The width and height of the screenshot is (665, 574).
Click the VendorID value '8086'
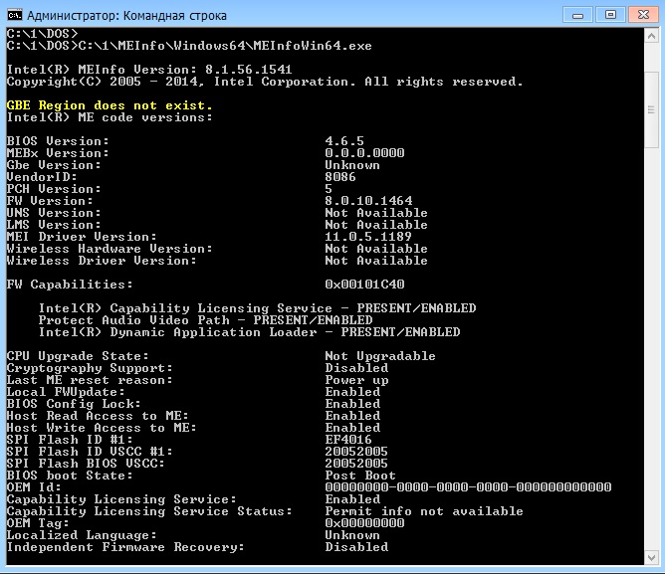340,176
